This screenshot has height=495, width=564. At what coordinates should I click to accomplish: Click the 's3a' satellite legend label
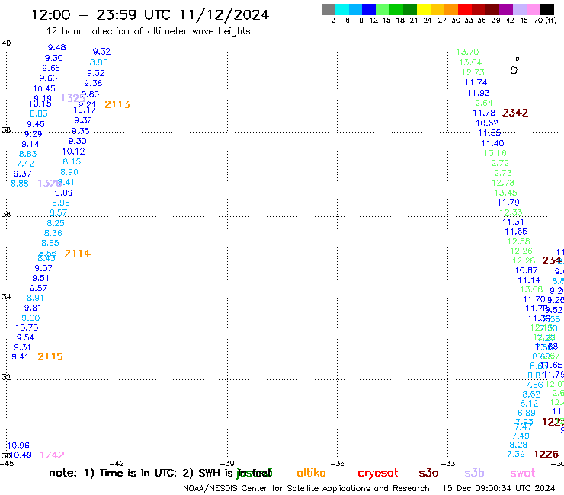pyautogui.click(x=428, y=473)
